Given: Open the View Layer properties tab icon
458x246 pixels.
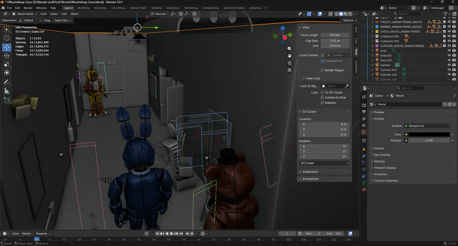Looking at the screenshot, I should [x=364, y=119].
